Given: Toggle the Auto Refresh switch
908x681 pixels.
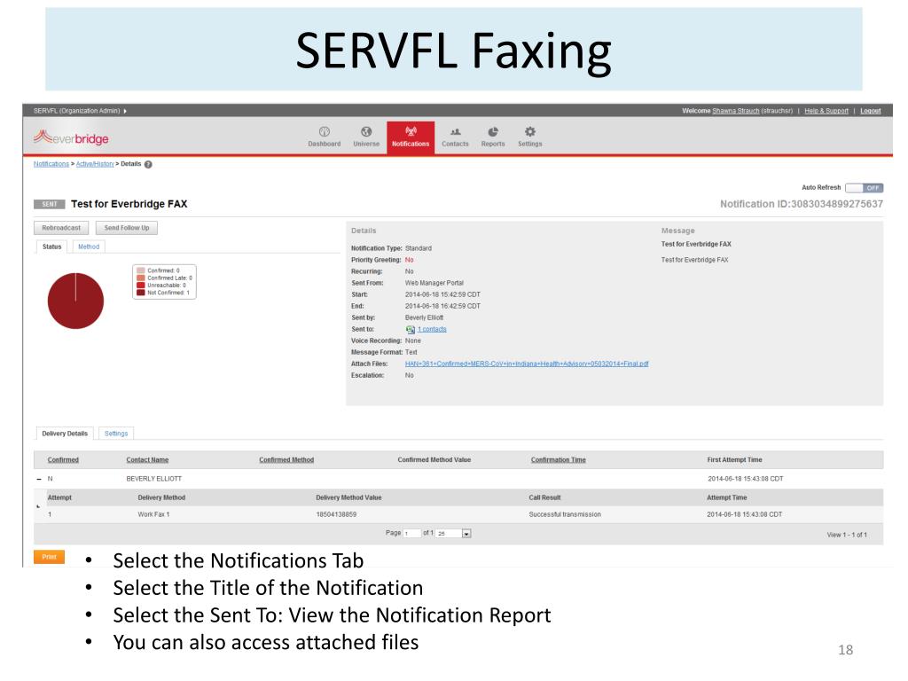Looking at the screenshot, I should [864, 188].
